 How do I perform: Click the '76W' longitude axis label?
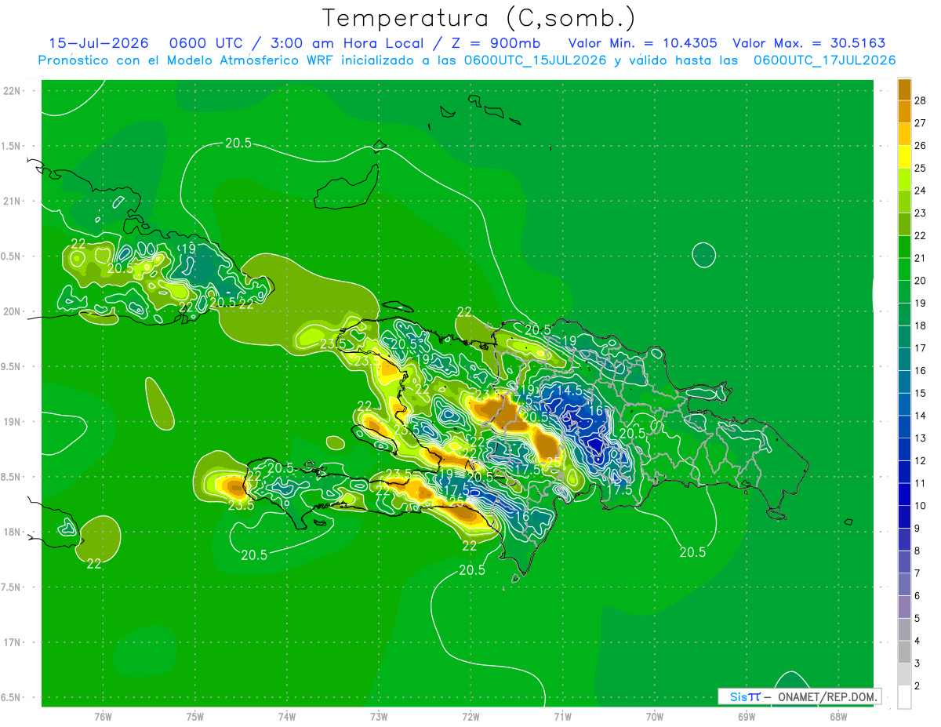pos(103,716)
